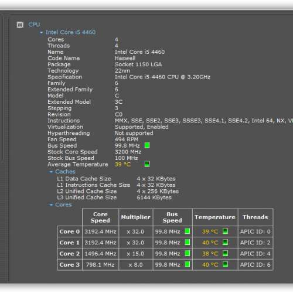Click the APIC ID: 4 cell
Viewport: 293px width, 293px height.
click(x=255, y=254)
